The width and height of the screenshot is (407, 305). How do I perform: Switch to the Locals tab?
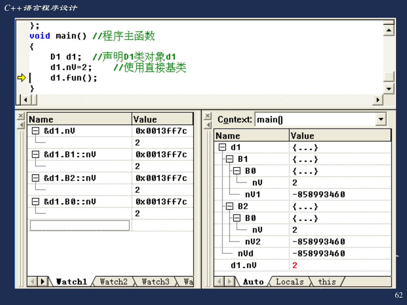tap(289, 282)
